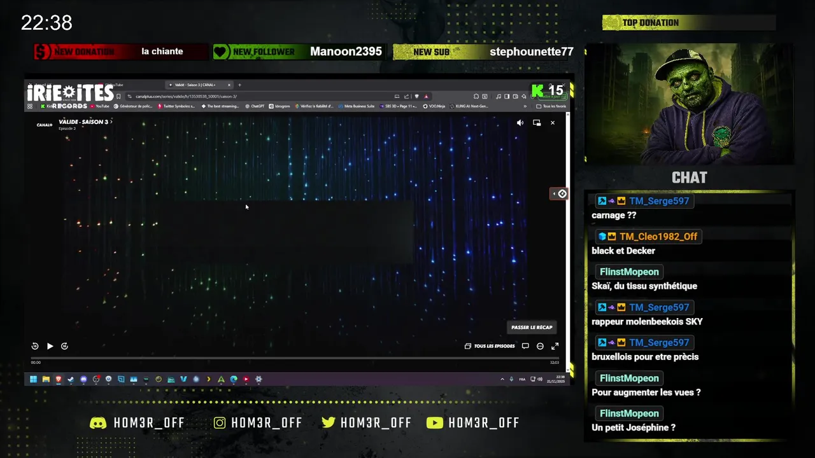Mute the CANAL+ player volume
This screenshot has height=458, width=815.
[x=520, y=123]
